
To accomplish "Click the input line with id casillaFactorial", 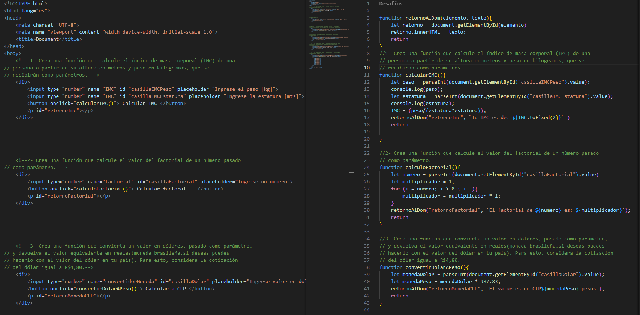I will [x=160, y=182].
